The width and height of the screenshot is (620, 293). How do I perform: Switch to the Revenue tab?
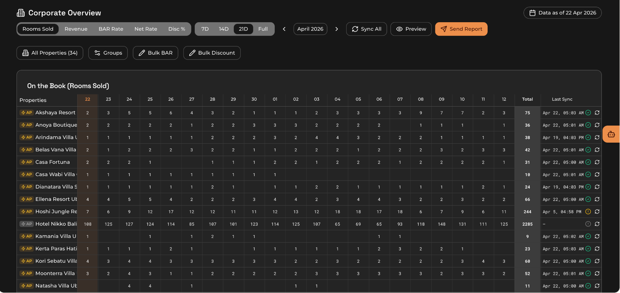[76, 29]
